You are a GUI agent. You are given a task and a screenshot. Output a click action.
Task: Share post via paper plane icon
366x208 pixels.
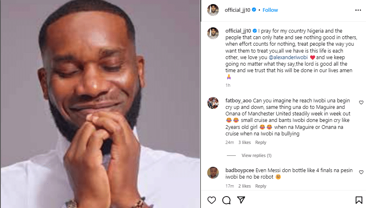pyautogui.click(x=241, y=200)
